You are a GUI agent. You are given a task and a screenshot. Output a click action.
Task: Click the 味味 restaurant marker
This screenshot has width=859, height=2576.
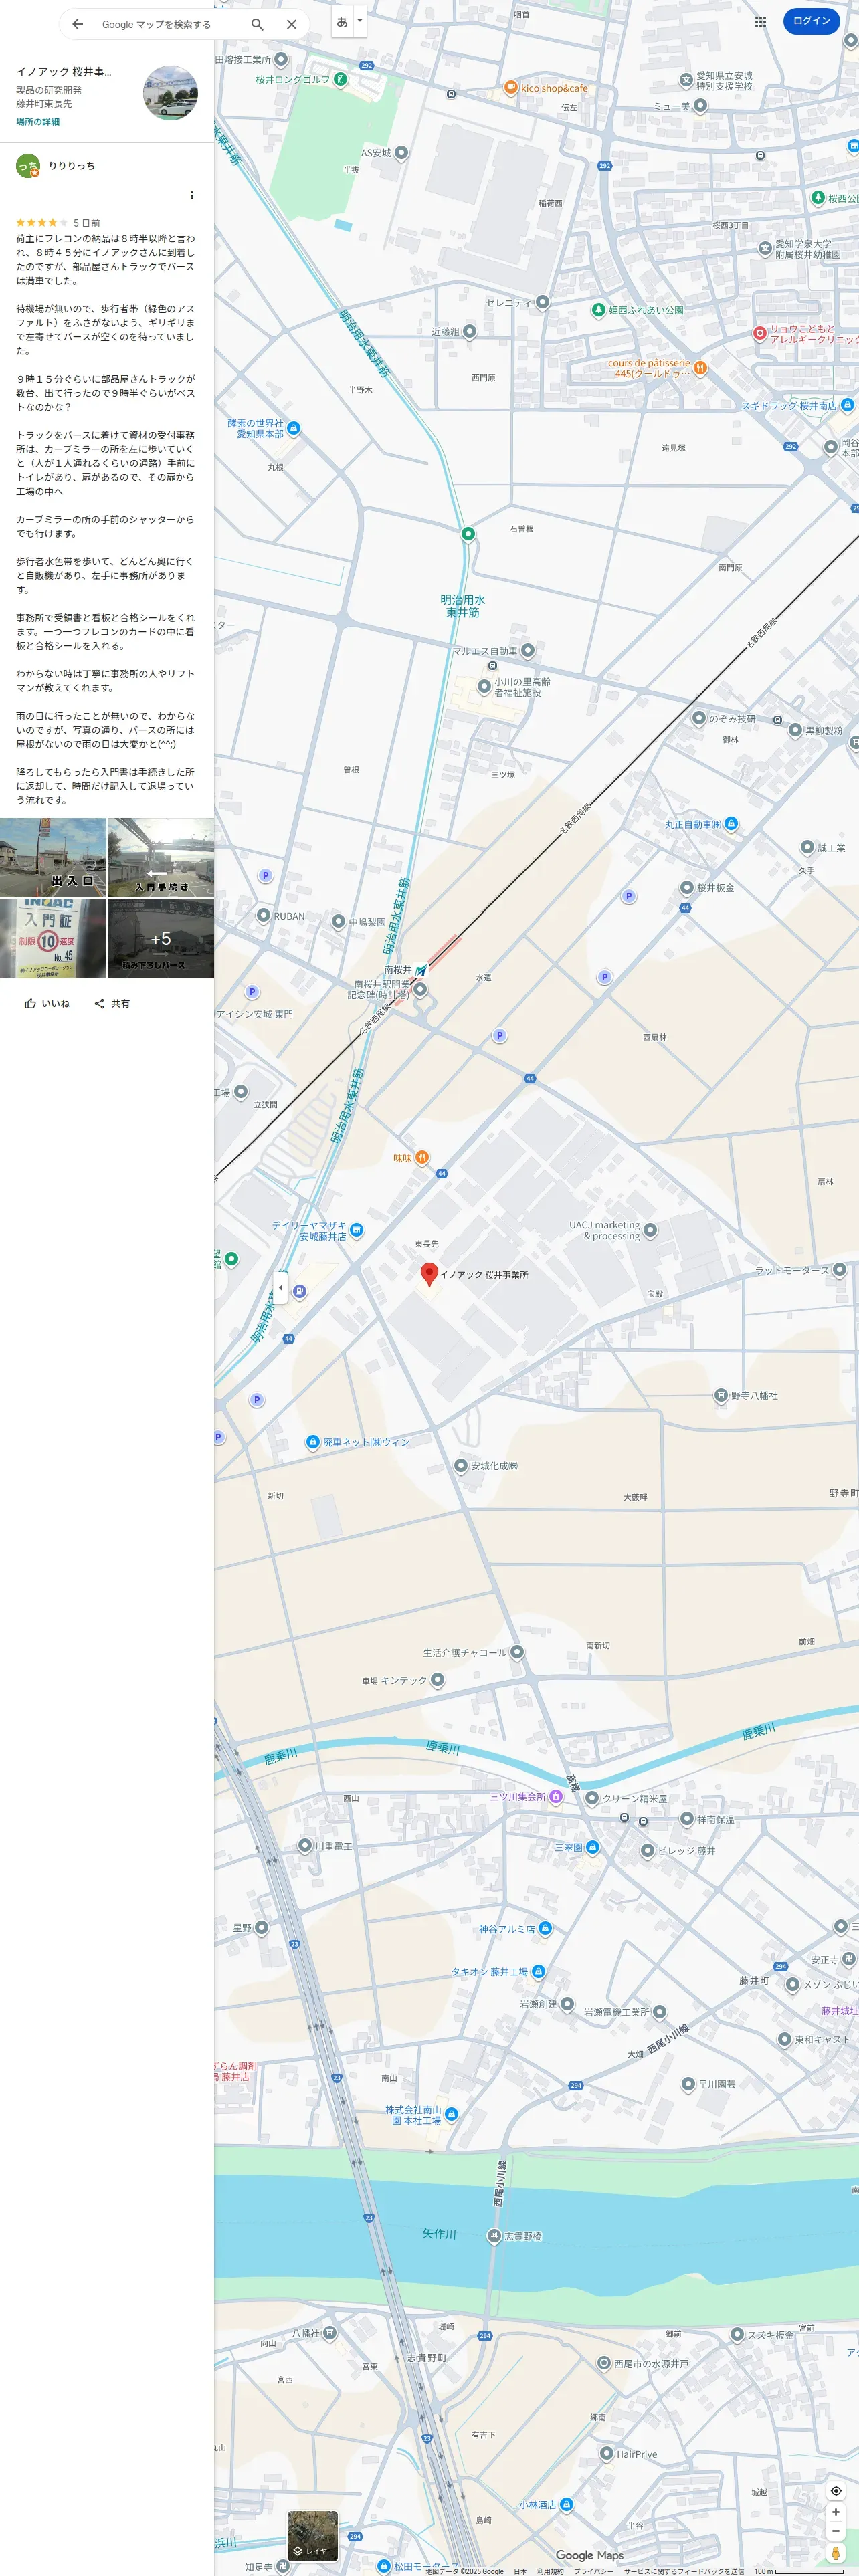(423, 1157)
